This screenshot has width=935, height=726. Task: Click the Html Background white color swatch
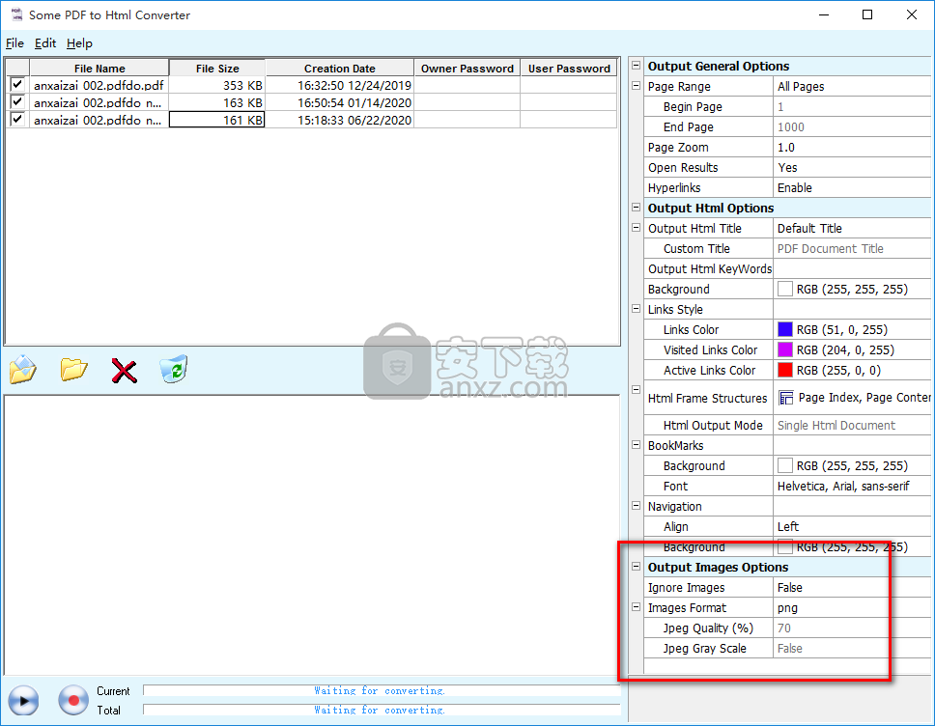pyautogui.click(x=785, y=289)
